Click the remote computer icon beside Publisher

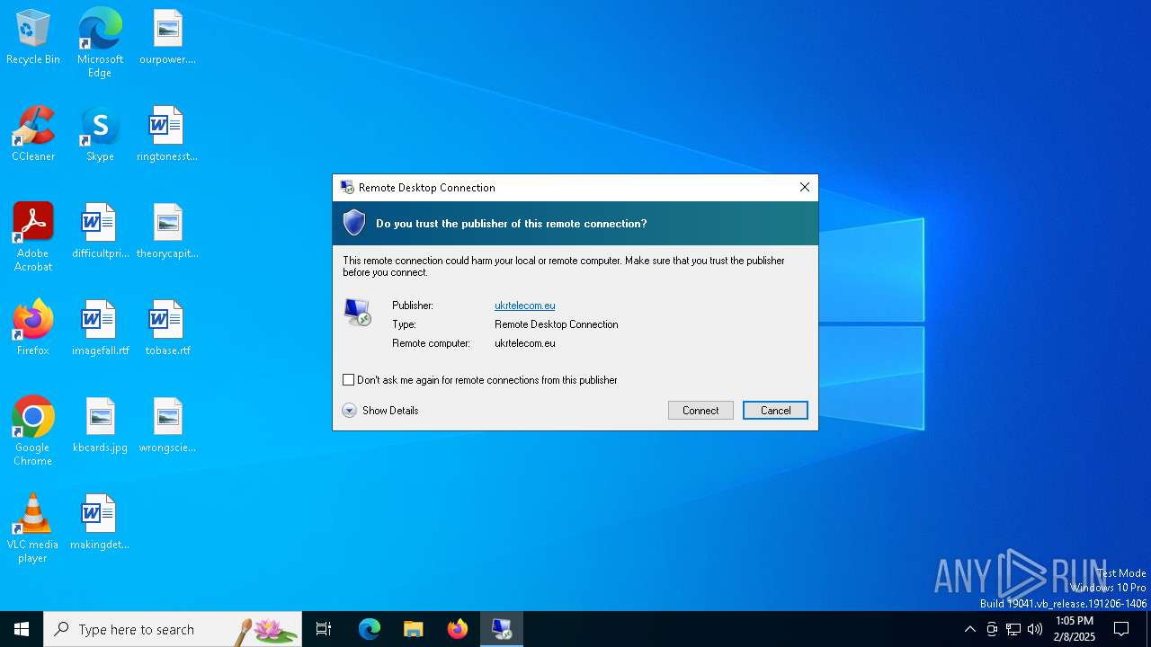(358, 312)
